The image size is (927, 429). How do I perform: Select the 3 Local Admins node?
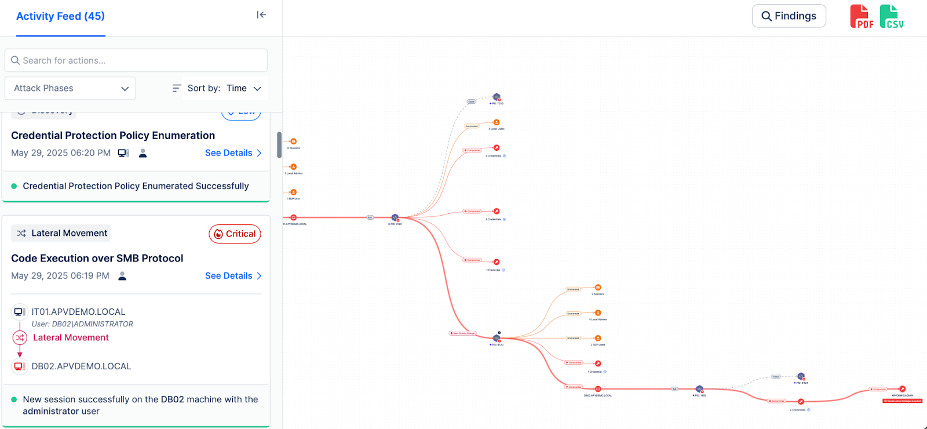point(294,167)
